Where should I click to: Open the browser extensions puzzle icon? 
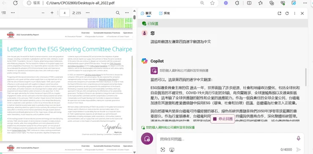pos(237,3)
